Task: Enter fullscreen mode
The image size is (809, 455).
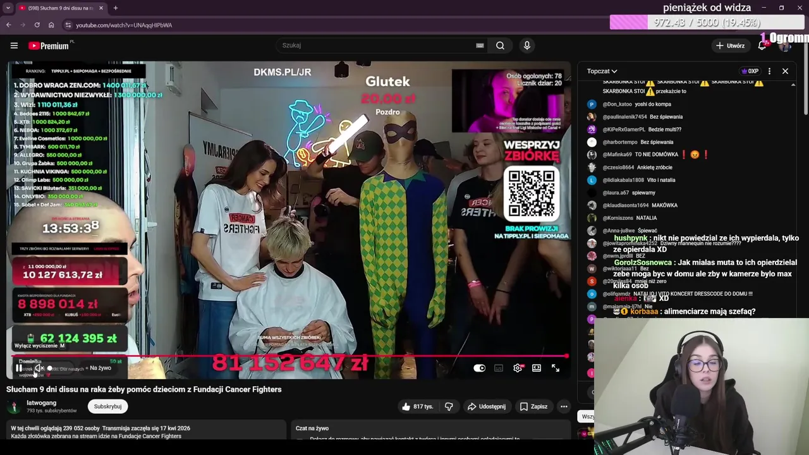Action: point(556,368)
